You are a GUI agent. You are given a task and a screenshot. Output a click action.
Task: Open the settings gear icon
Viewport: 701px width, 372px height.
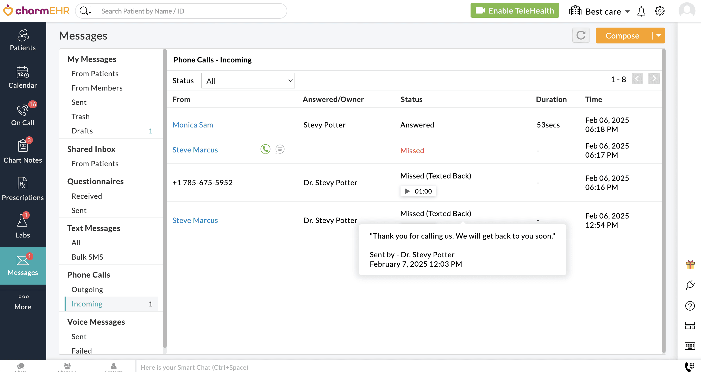tap(660, 11)
